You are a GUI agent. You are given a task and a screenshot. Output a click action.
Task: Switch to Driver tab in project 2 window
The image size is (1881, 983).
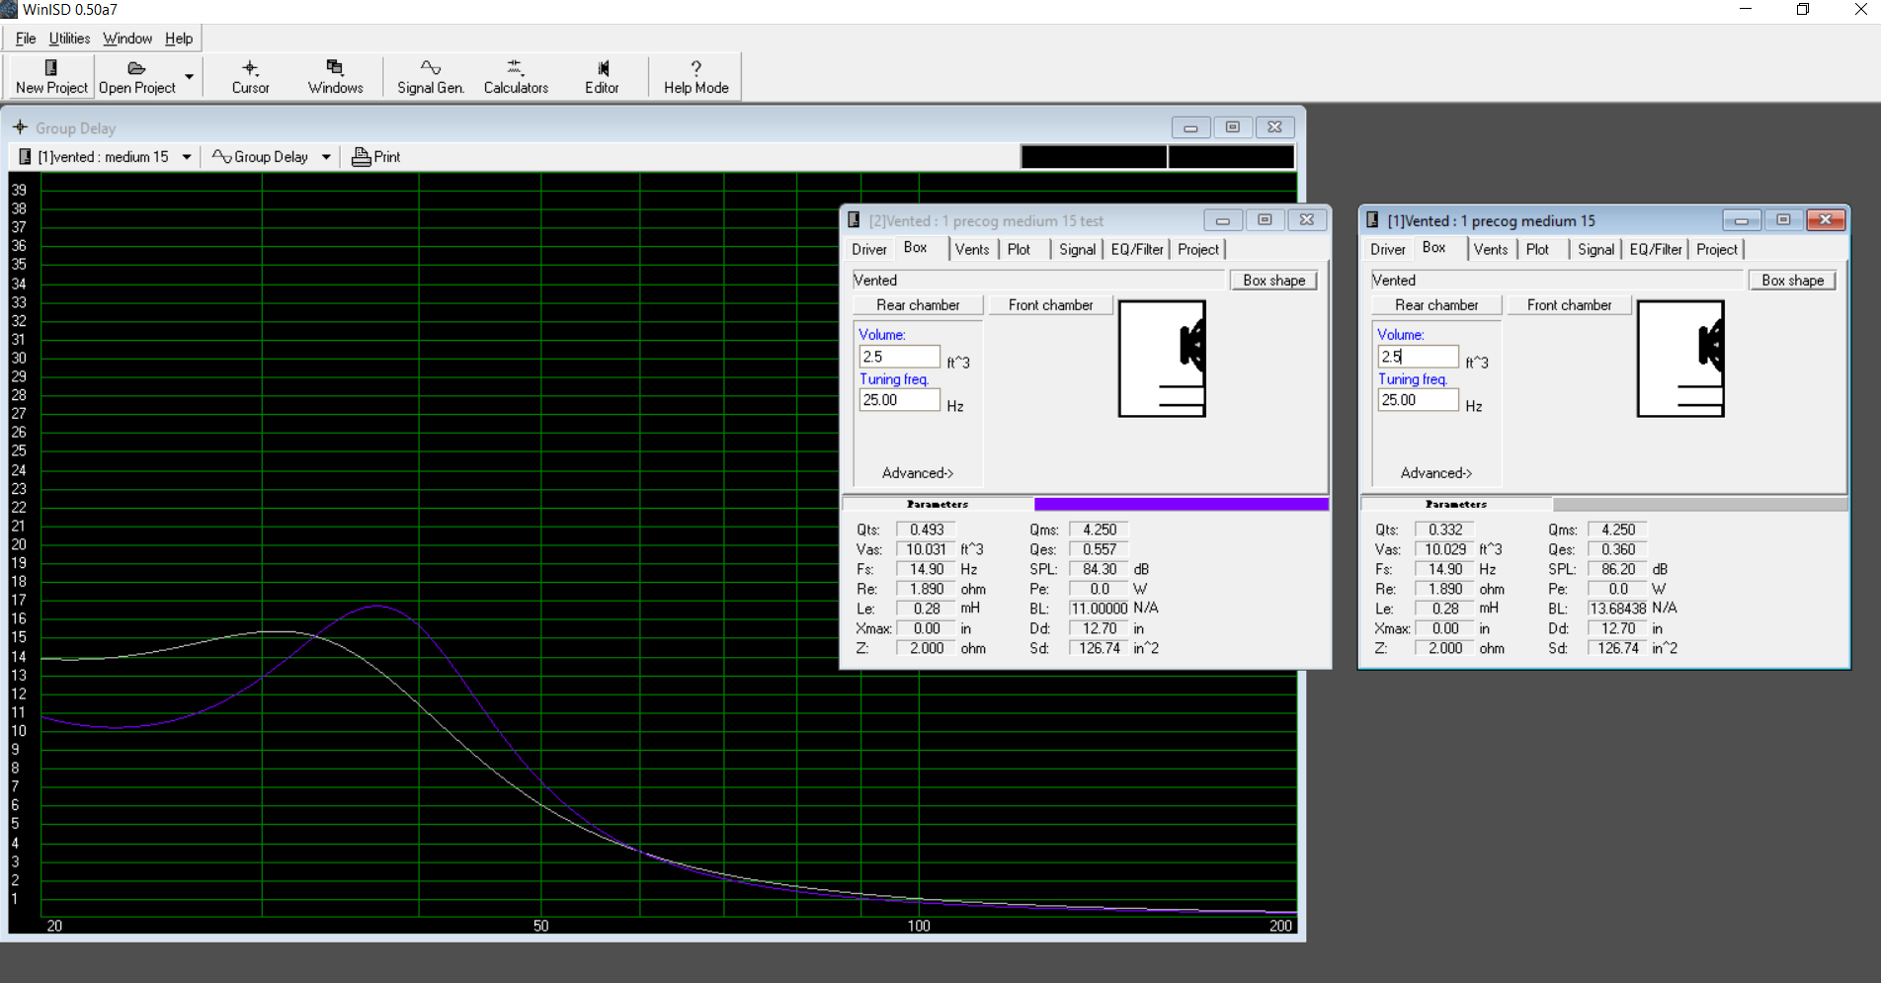click(x=869, y=249)
